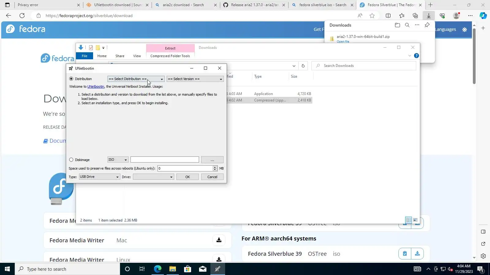Viewport: 490px width, 275px height.
Task: Browse for disk image with the ... button
Action: click(212, 160)
